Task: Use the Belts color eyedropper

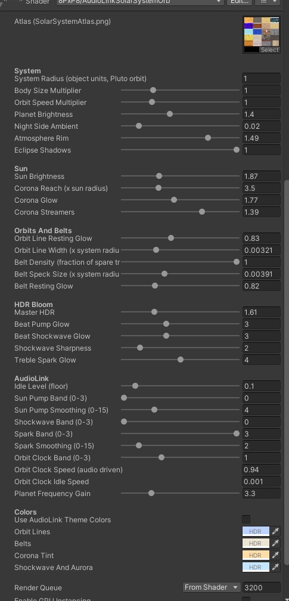Action: coord(275,544)
